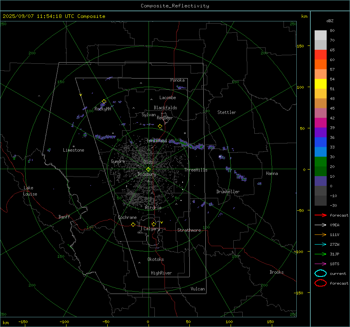Select the orange 111V arrow icon
Image resolution: width=350 pixels, height=327 pixels.
[320, 234]
